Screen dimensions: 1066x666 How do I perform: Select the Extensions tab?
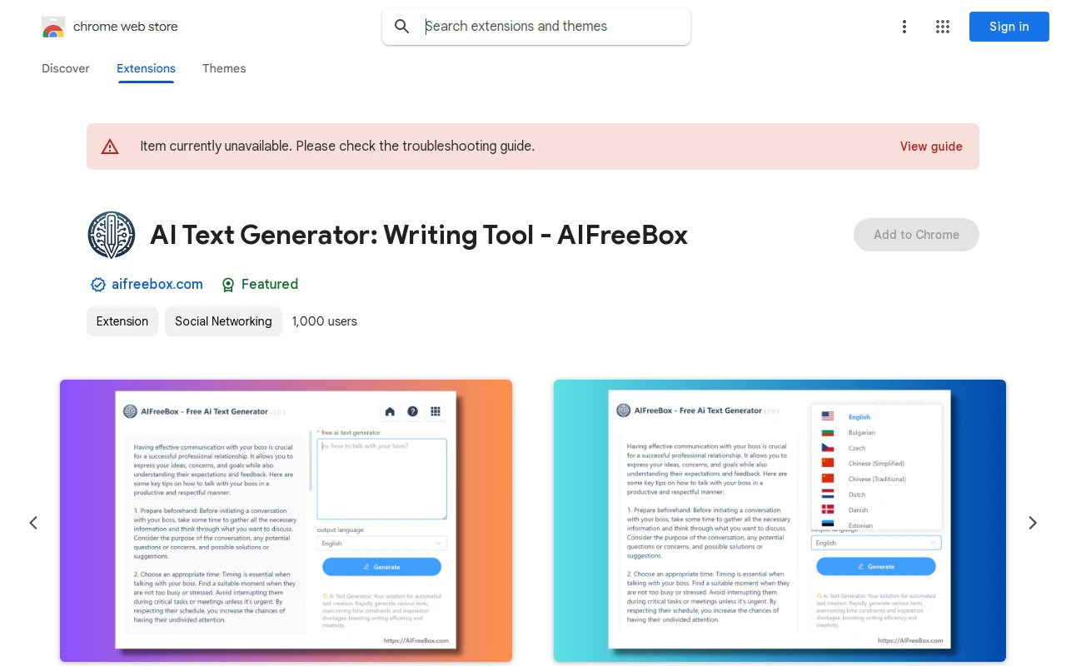point(146,68)
